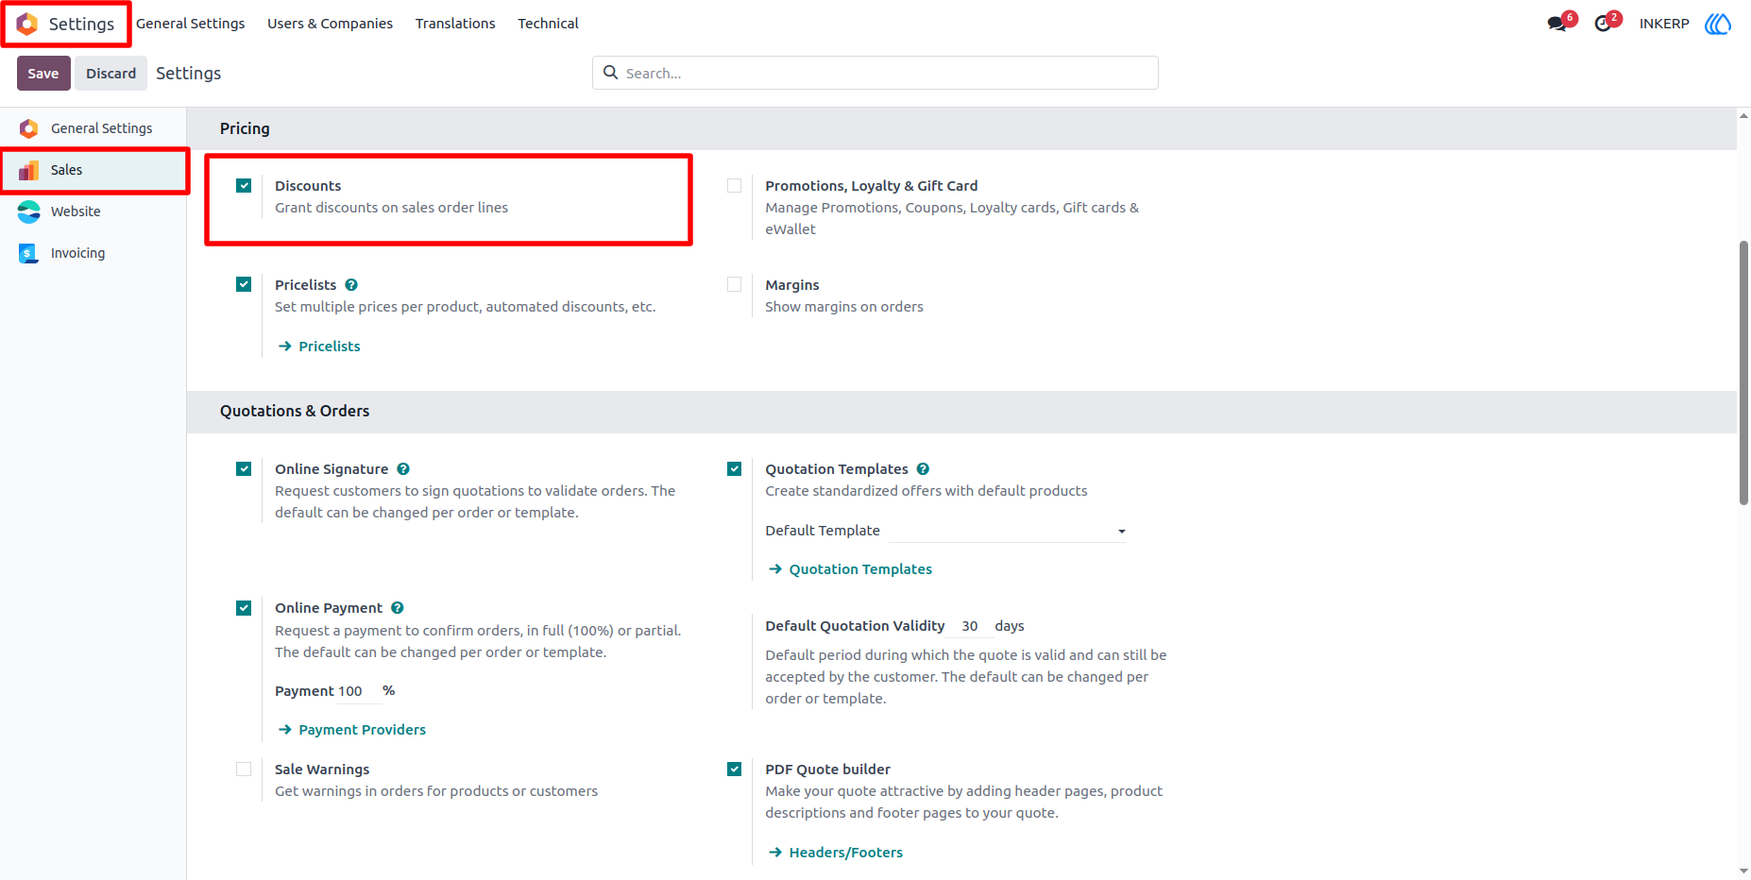Enable the Margins checkbox
The image size is (1751, 880).
[x=734, y=285]
